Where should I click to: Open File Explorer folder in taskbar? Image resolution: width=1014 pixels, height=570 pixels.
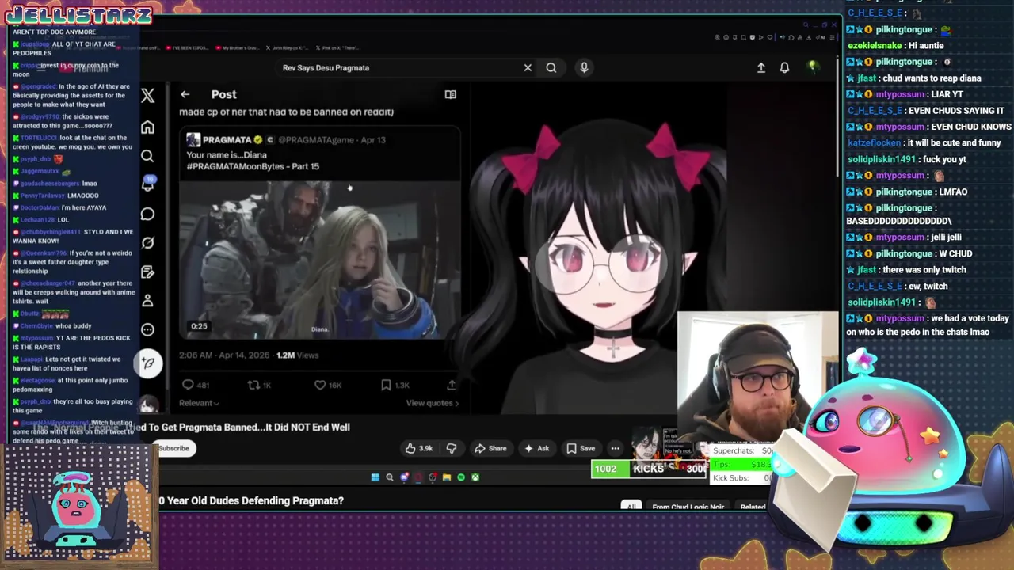pos(447,477)
